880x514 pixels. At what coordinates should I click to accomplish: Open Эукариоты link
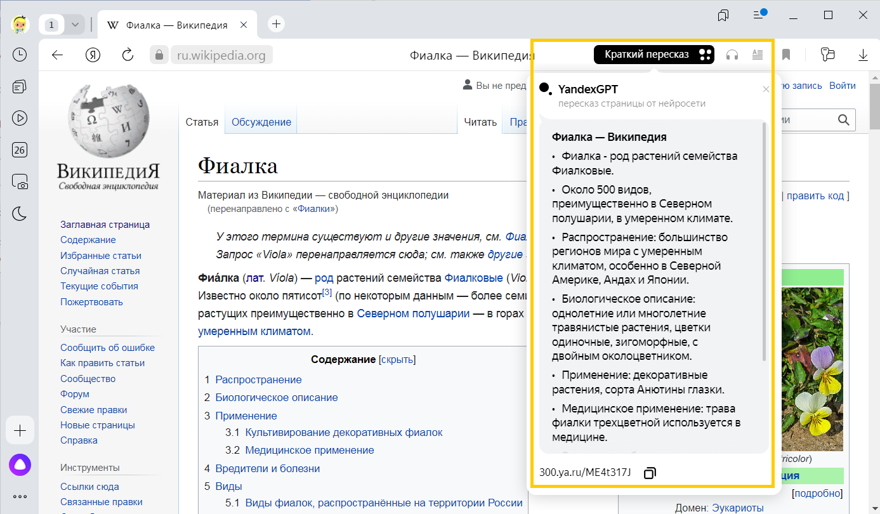click(737, 508)
